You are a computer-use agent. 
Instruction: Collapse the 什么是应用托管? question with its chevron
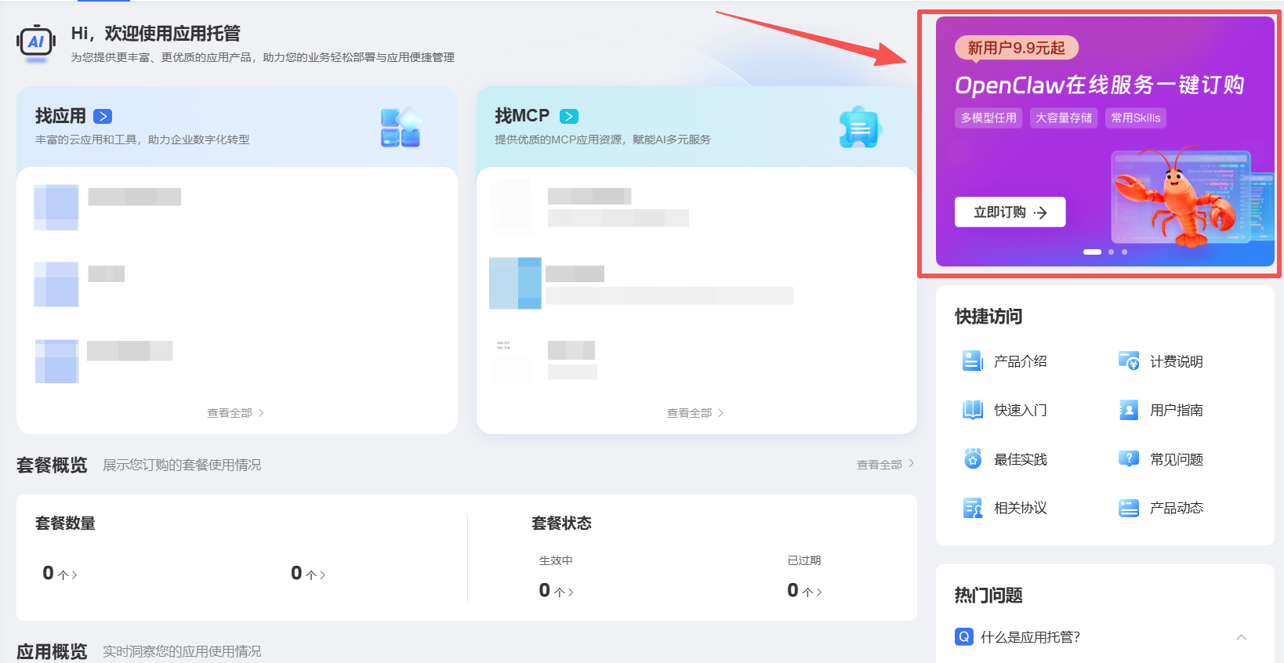pos(1241,637)
